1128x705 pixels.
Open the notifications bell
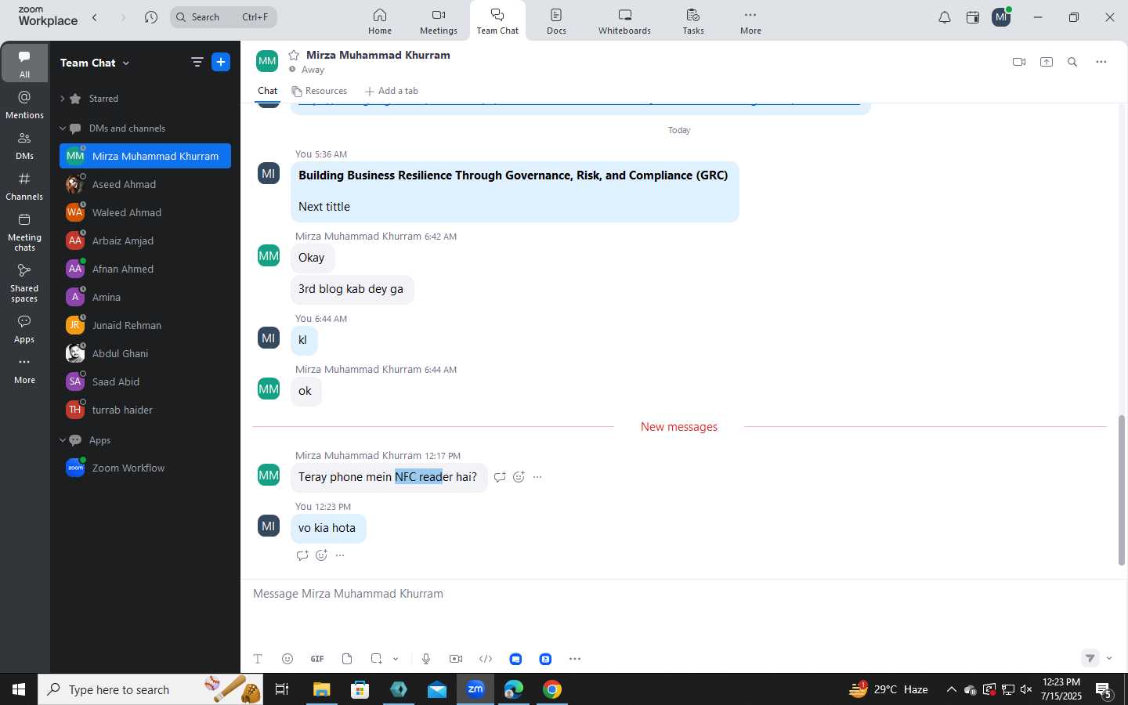pyautogui.click(x=945, y=17)
